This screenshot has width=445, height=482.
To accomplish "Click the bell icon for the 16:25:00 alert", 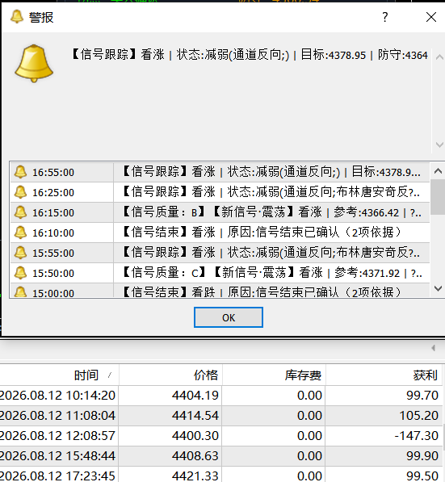I will pos(21,192).
